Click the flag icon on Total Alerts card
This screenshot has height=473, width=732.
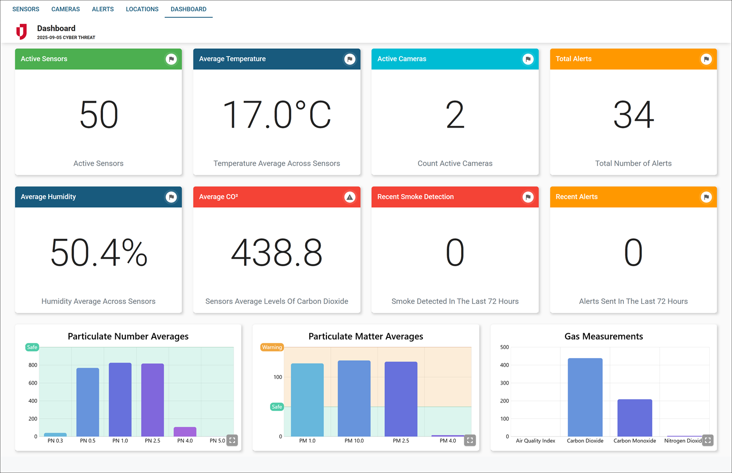coord(706,59)
